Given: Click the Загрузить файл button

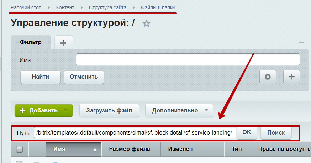Looking at the screenshot, I should tap(109, 111).
